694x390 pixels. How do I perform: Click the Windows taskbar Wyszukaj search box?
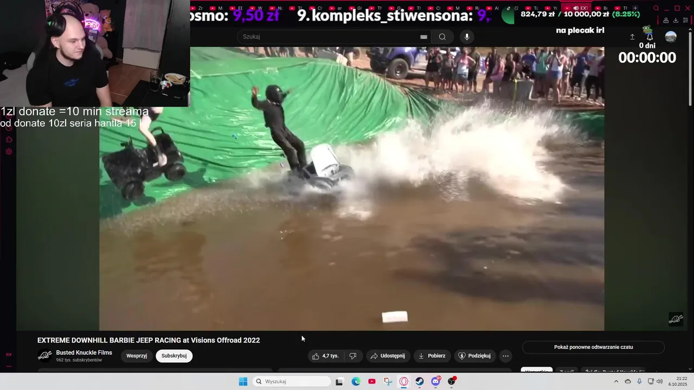point(292,381)
